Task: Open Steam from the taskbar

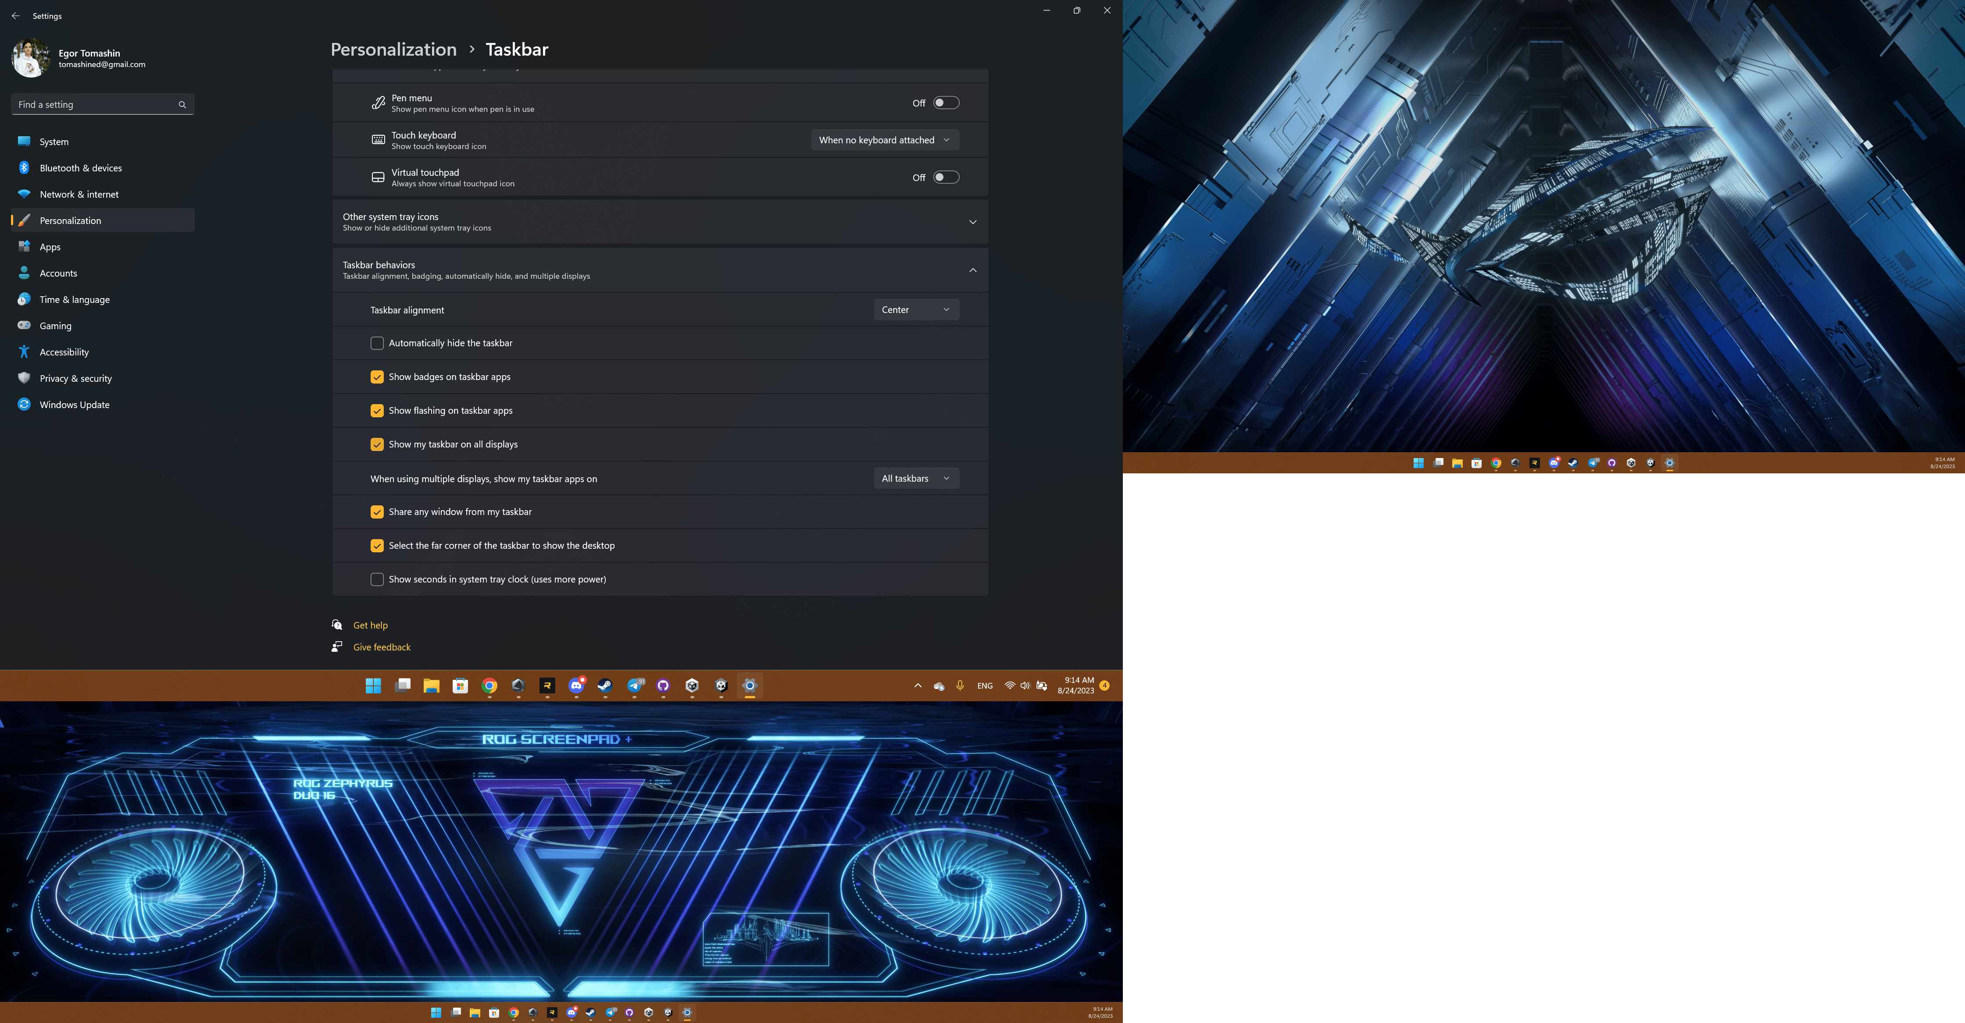Action: click(x=606, y=686)
